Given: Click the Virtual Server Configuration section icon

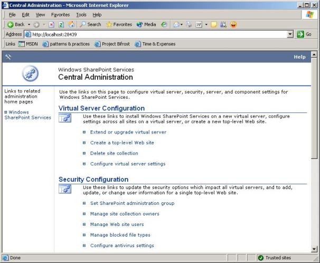Looking at the screenshot, I should 65,118.
